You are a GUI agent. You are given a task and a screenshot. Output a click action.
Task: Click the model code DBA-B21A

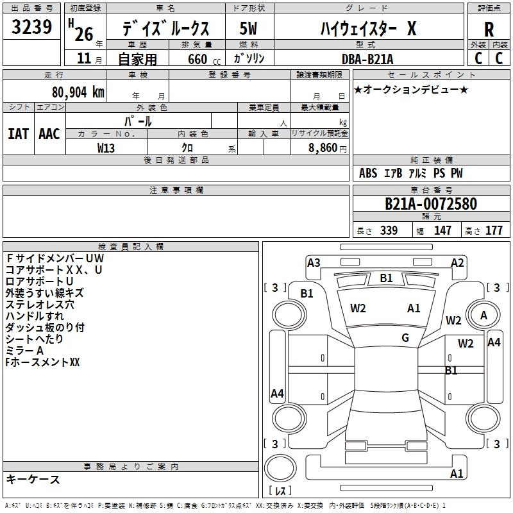pyautogui.click(x=367, y=58)
